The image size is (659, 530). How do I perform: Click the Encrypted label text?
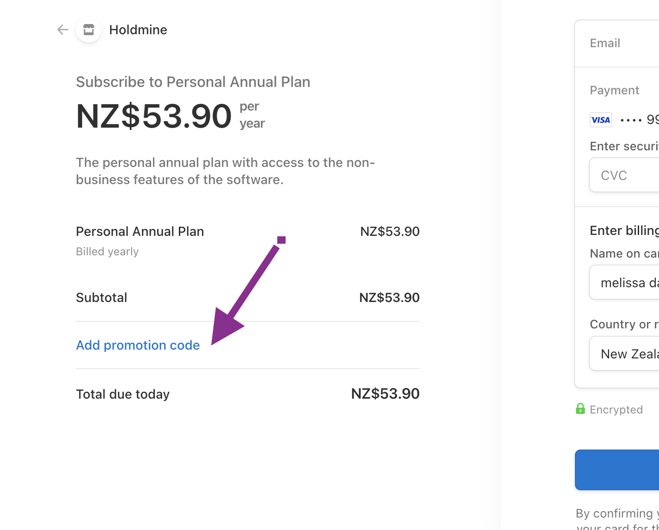point(616,410)
